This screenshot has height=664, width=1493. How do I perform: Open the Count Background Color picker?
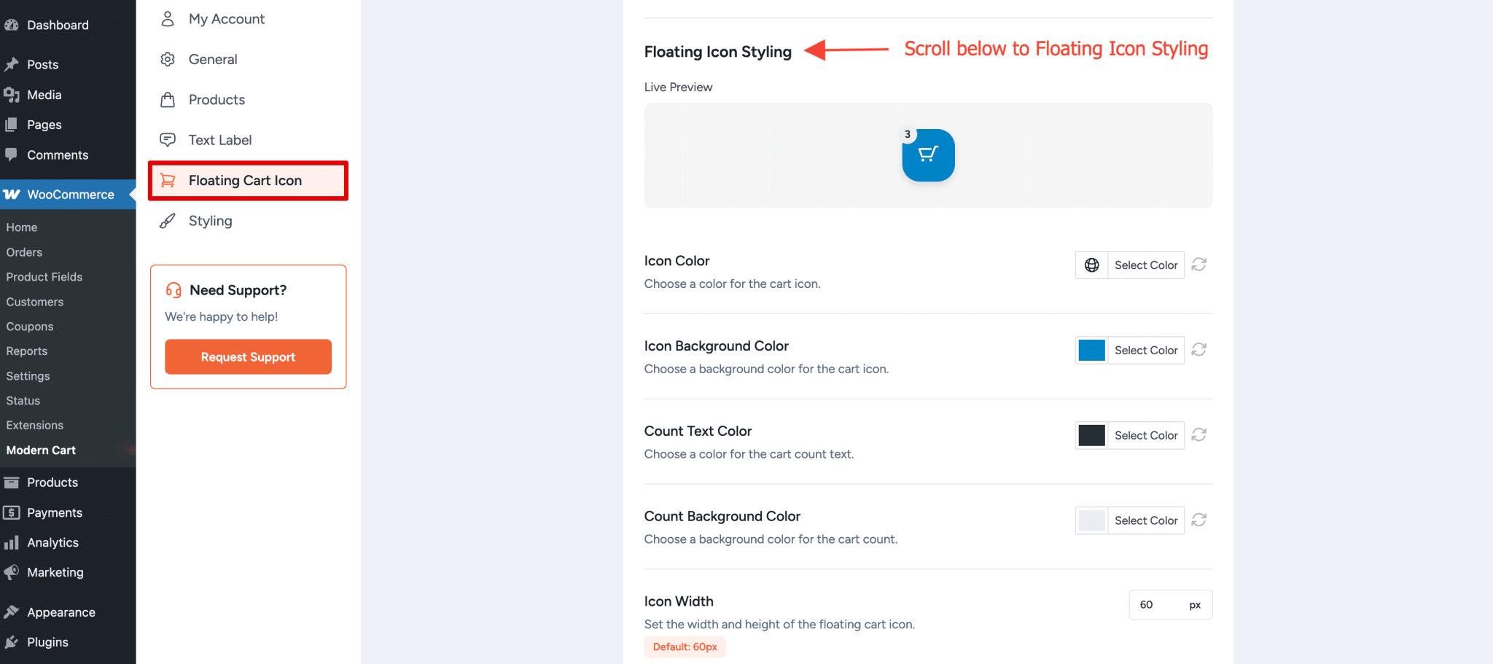(x=1145, y=520)
